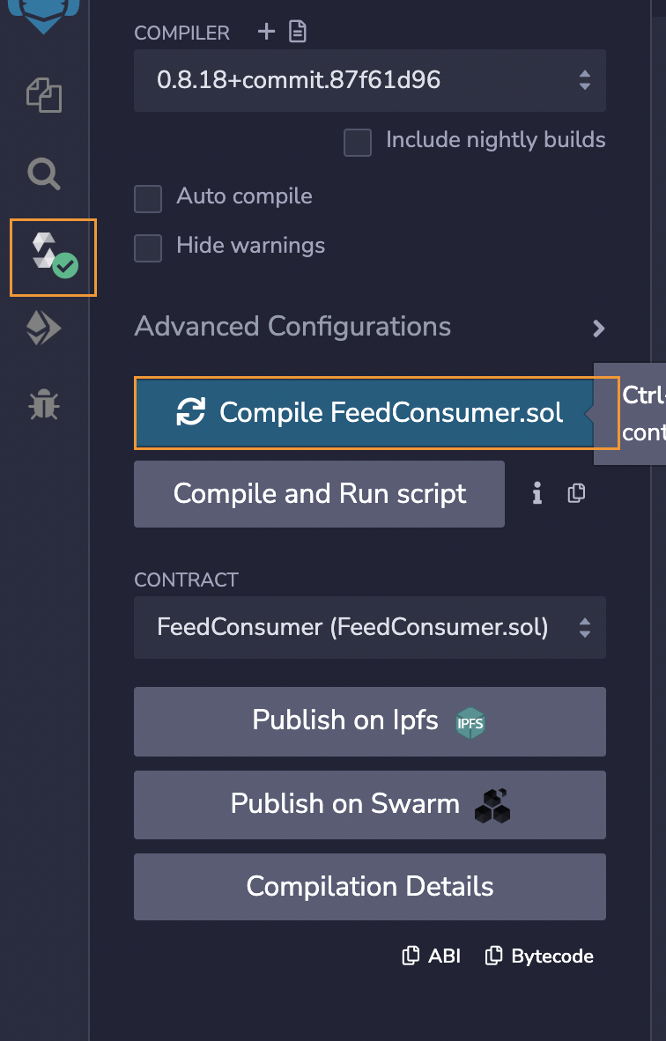Enable Include nightly builds checkbox
Screen dimensions: 666x1041
tap(358, 142)
